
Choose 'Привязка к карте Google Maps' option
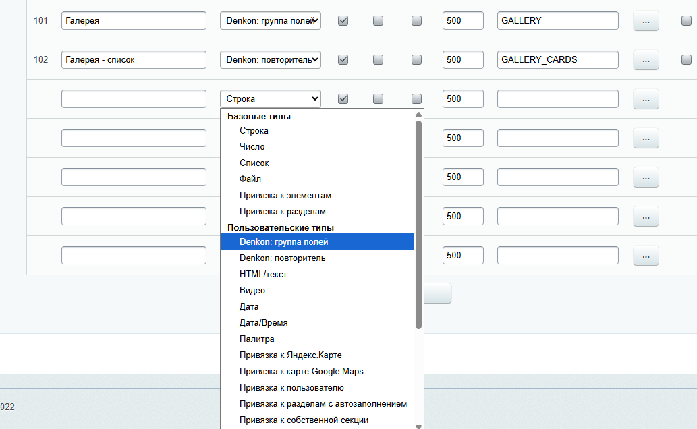[x=317, y=372]
